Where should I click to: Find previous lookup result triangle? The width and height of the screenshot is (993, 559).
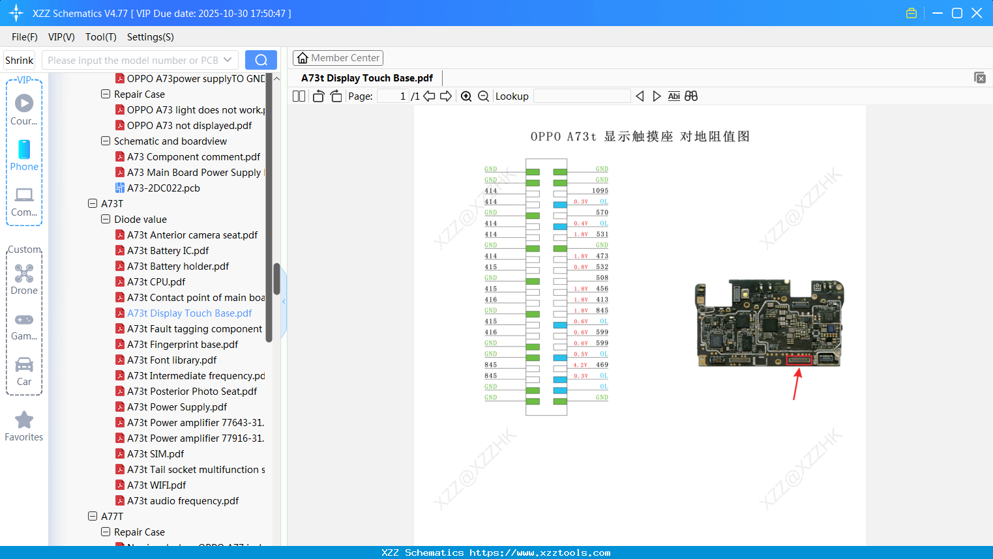(640, 96)
